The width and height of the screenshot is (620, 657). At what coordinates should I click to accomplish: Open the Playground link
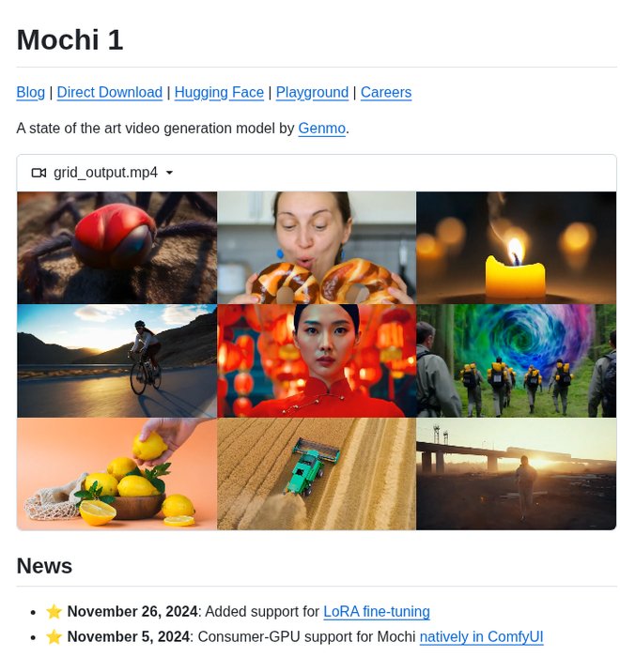pos(312,92)
